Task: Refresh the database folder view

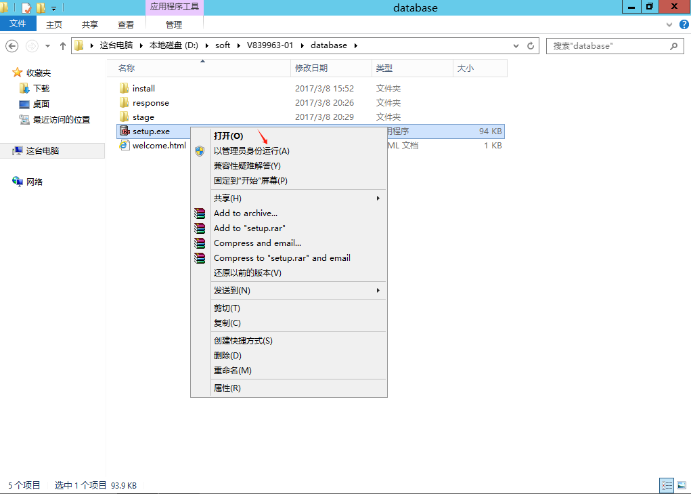Action: coord(531,45)
